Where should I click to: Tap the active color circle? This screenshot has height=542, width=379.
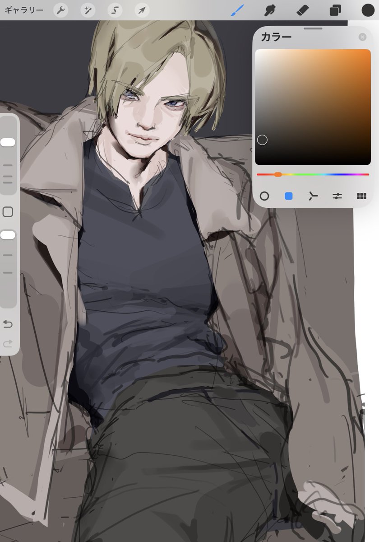[368, 10]
